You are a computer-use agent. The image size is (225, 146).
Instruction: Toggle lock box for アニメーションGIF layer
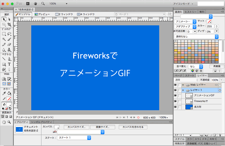[x=180, y=96]
